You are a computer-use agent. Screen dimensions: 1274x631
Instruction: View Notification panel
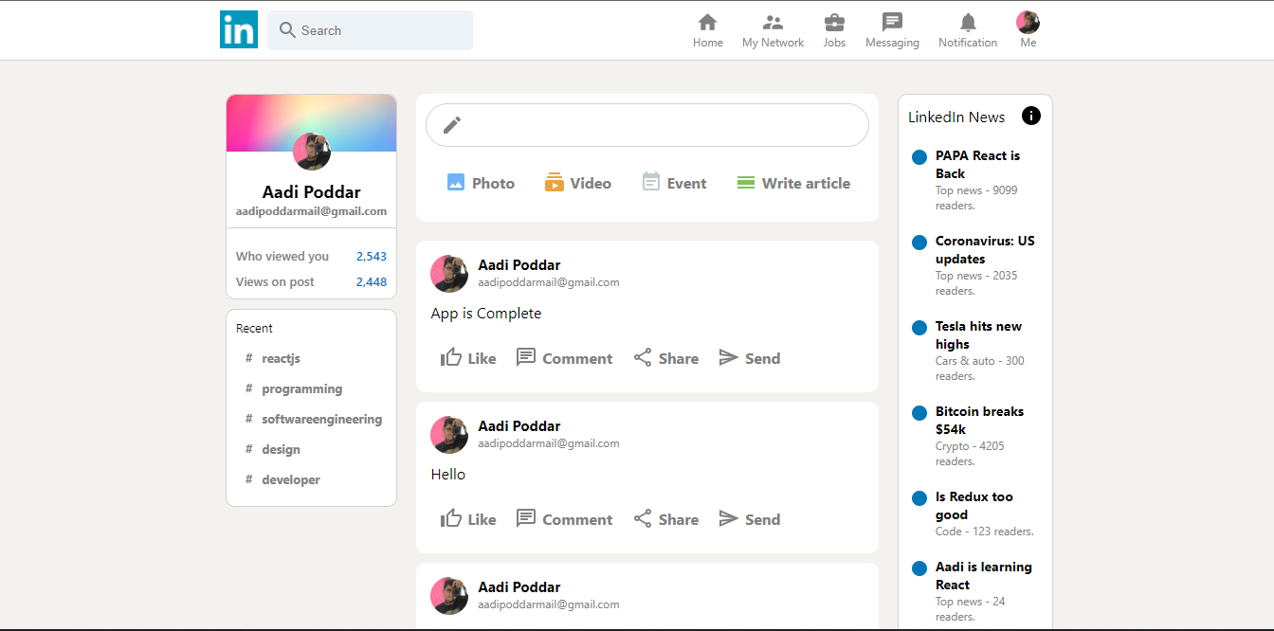[968, 30]
